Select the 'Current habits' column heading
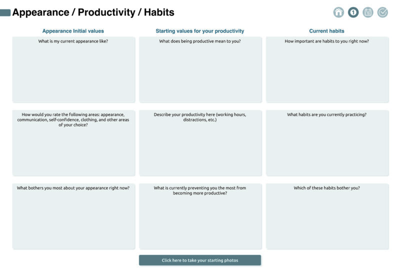Screen dimensions: 400x278 pos(326,31)
